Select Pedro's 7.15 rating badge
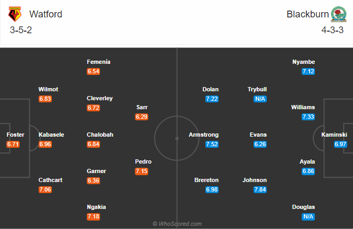 [x=141, y=171]
